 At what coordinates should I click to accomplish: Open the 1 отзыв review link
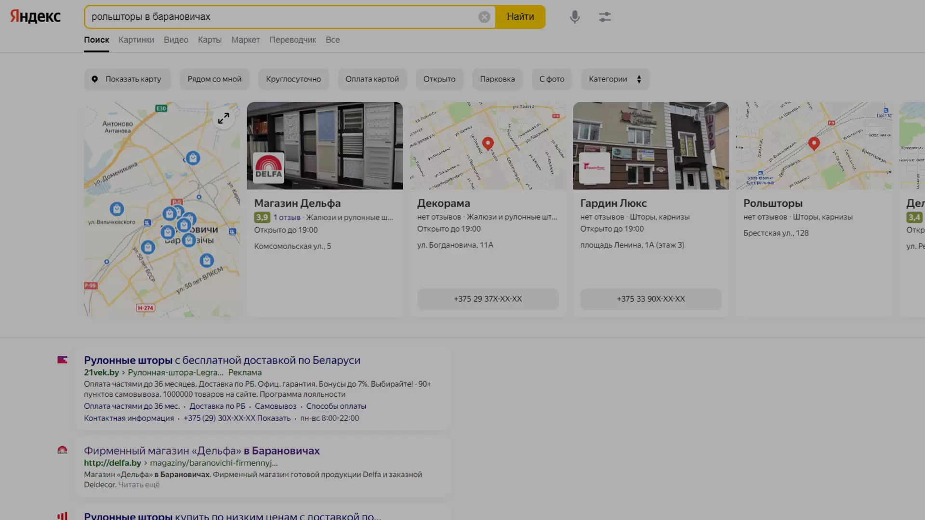(287, 218)
